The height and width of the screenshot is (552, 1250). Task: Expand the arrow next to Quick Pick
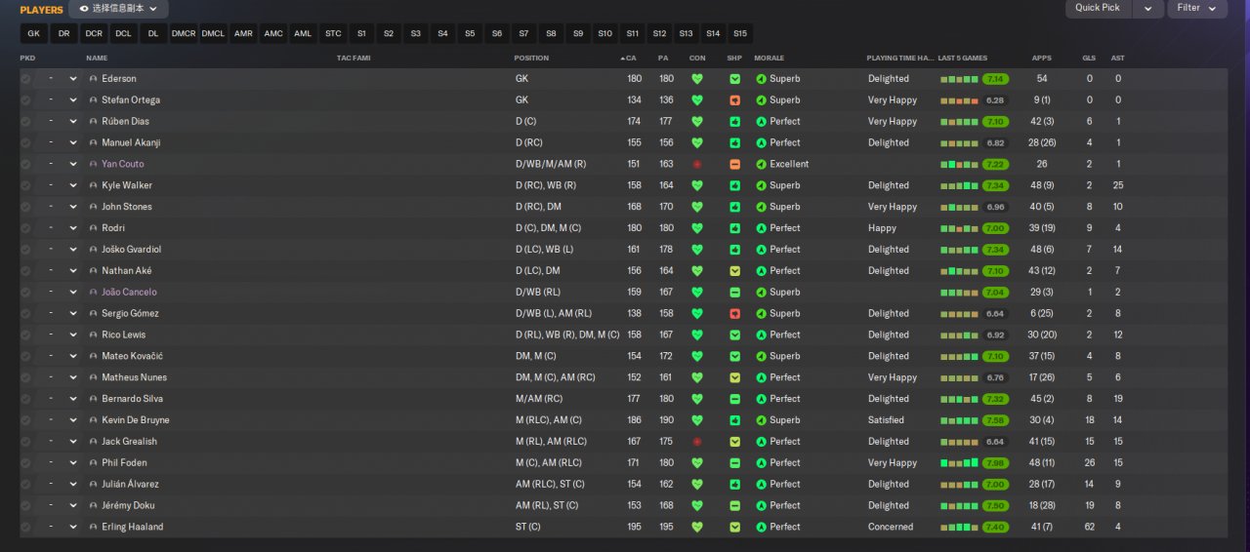(x=1147, y=8)
